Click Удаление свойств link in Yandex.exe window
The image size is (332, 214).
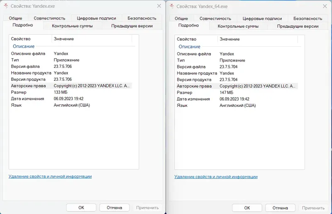(x=50, y=176)
